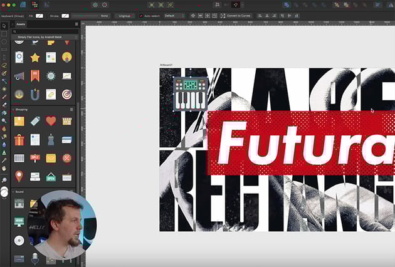The height and width of the screenshot is (267, 395).
Task: Click the red heart Shopping asset
Action: 51,121
